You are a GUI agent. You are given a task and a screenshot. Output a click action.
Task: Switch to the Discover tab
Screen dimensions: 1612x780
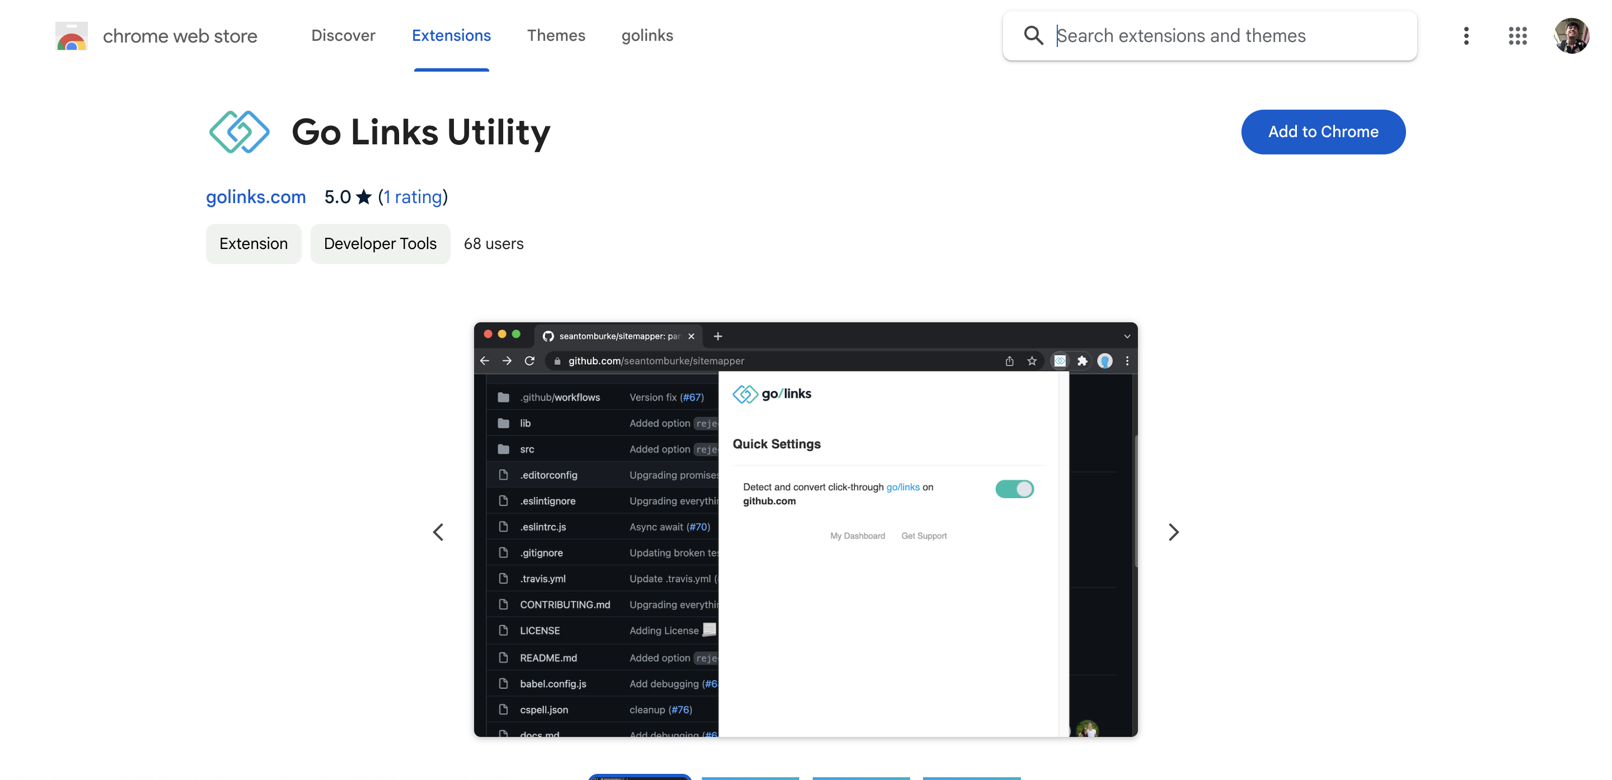pyautogui.click(x=343, y=36)
